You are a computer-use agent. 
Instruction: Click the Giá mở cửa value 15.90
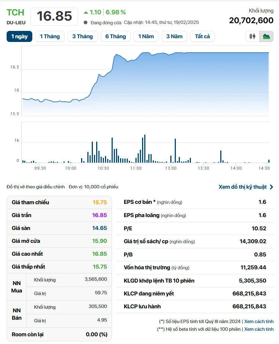99,241
